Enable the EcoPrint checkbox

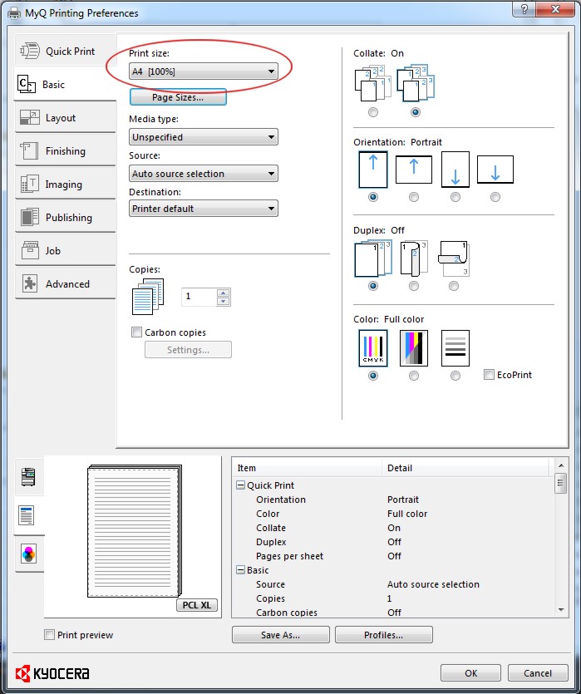click(490, 375)
